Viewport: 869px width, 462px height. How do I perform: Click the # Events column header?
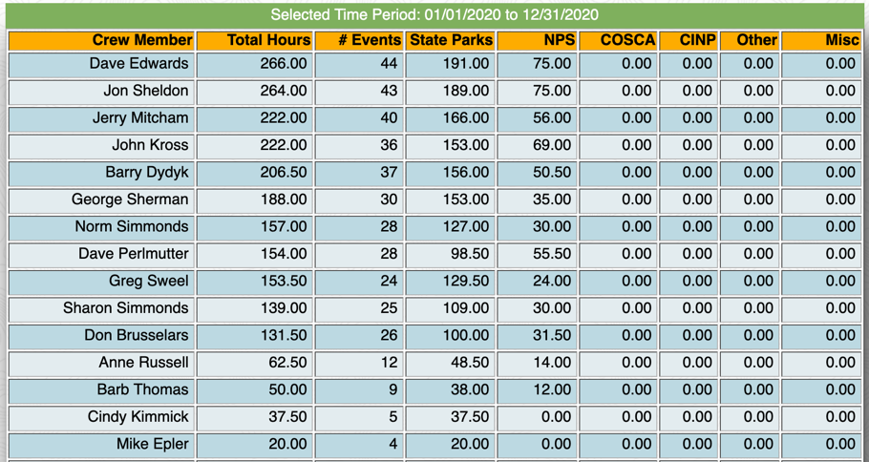pyautogui.click(x=370, y=40)
